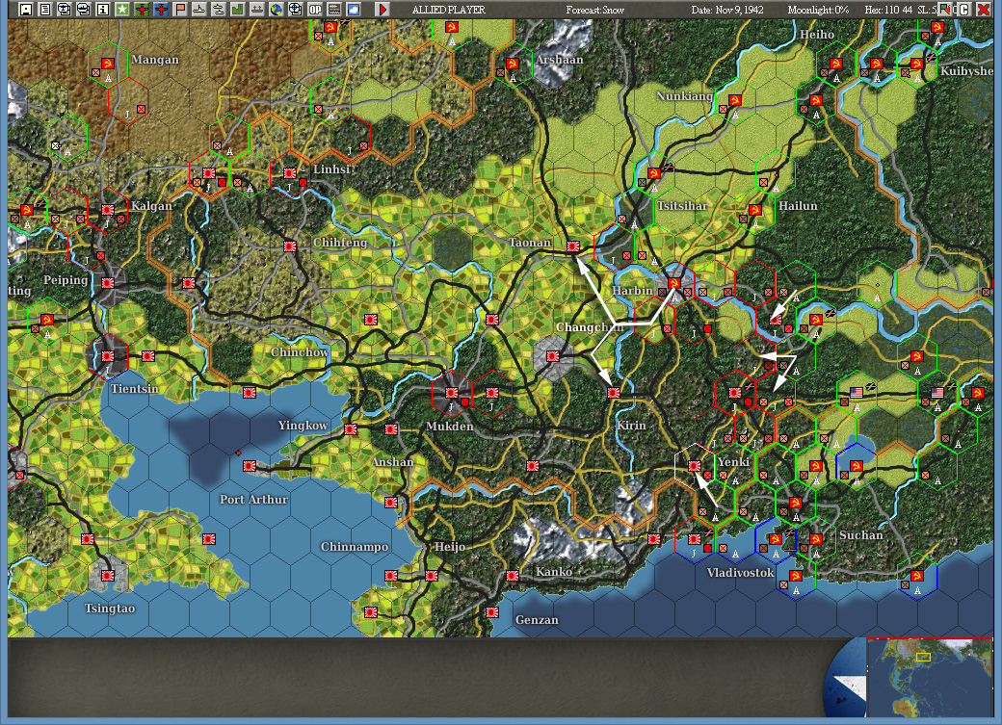The width and height of the screenshot is (1002, 725).
Task: Click the small flag icon near top-right
Action: click(945, 9)
